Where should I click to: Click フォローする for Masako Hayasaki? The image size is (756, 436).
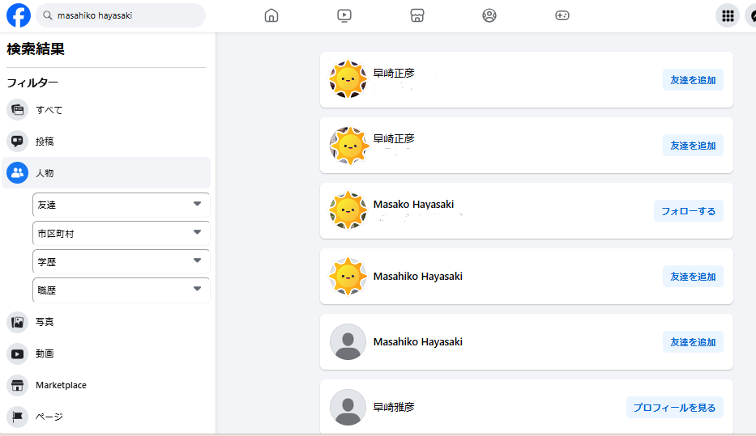[689, 211]
